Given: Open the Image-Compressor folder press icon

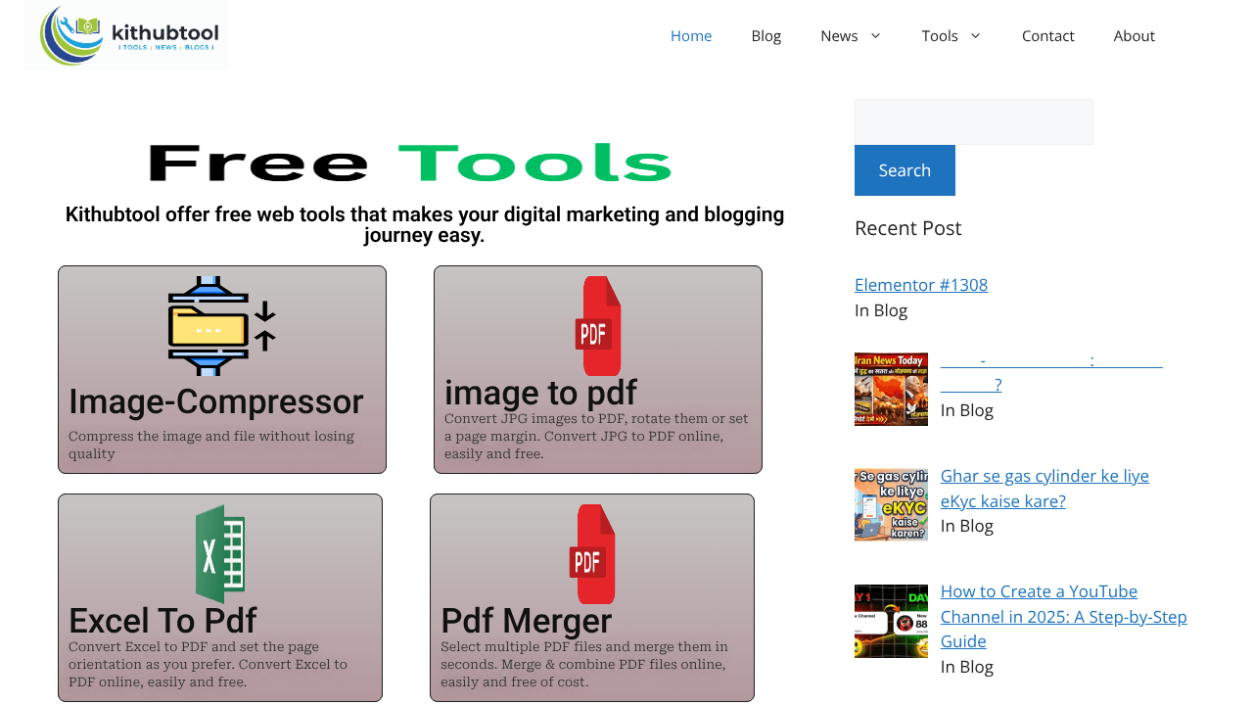Looking at the screenshot, I should pyautogui.click(x=222, y=326).
